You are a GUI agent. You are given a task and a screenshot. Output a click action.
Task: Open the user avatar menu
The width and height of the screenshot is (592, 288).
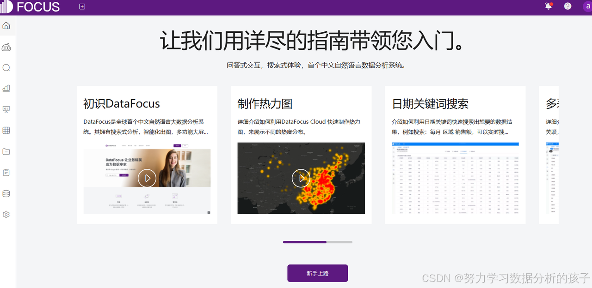click(587, 6)
